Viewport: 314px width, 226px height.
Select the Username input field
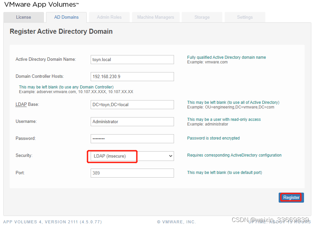132,122
